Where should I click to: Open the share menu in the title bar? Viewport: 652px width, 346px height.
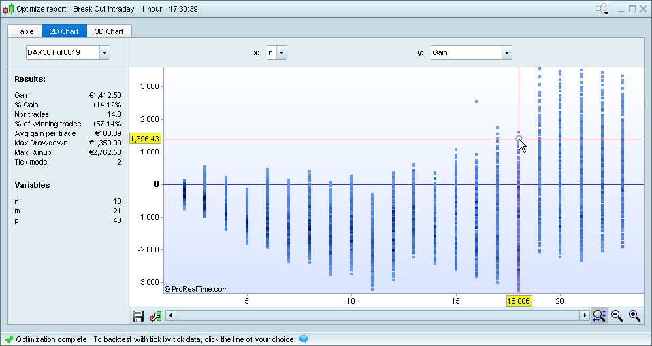[602, 9]
